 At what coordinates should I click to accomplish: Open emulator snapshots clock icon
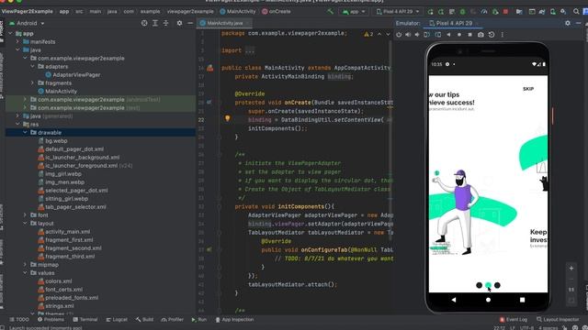coord(492,35)
